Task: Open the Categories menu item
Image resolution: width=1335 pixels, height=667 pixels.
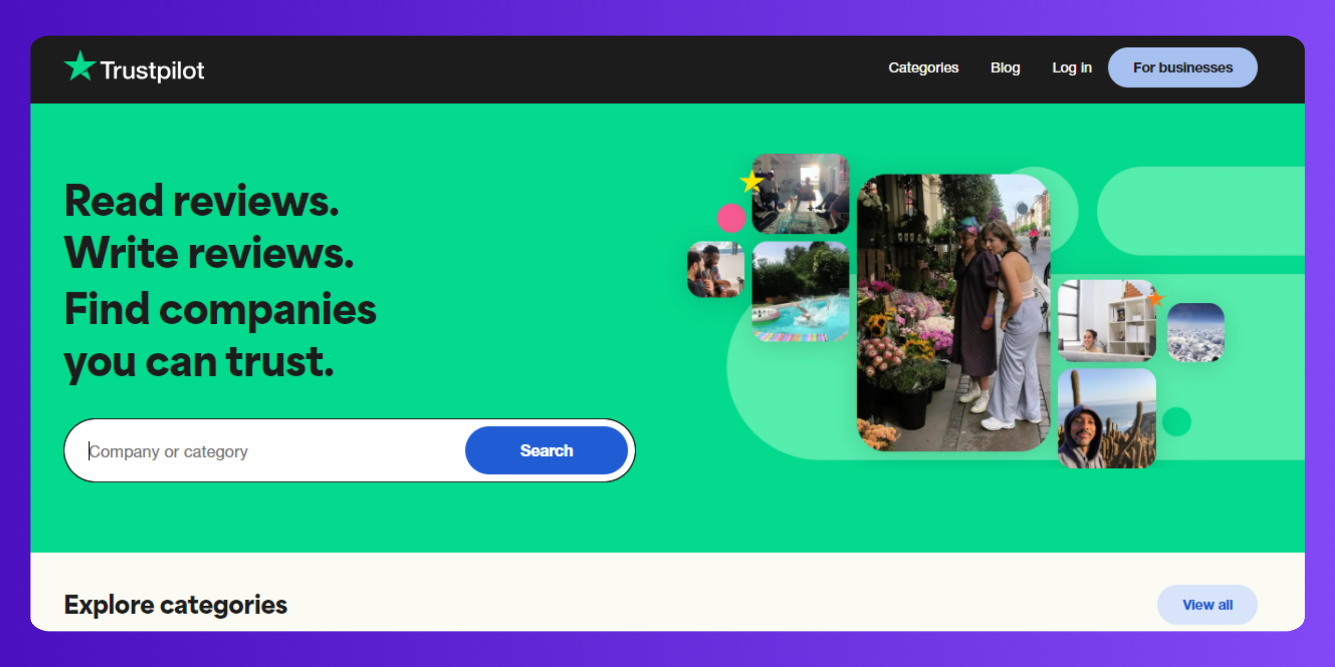Action: pyautogui.click(x=923, y=67)
